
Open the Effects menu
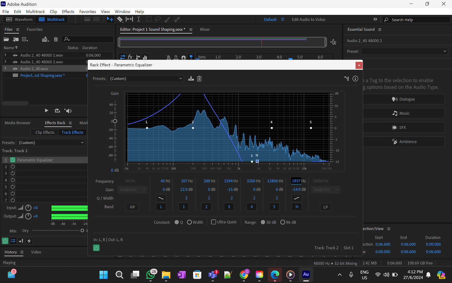coord(68,12)
